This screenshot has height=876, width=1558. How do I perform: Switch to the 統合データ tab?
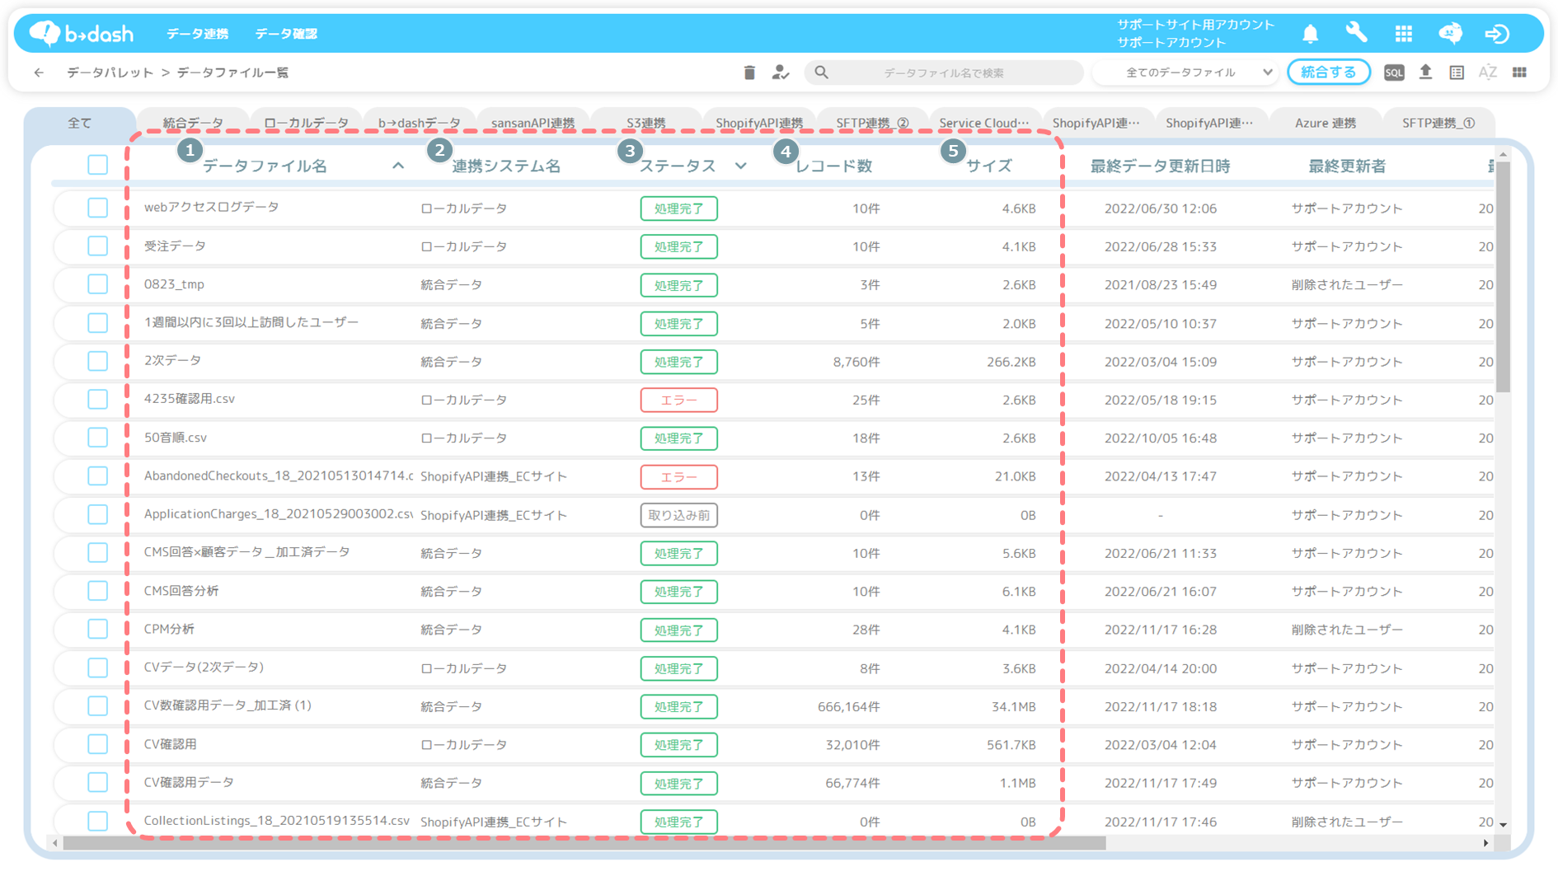pos(193,123)
